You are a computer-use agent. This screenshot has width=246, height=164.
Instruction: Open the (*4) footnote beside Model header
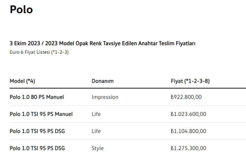[x=30, y=81]
